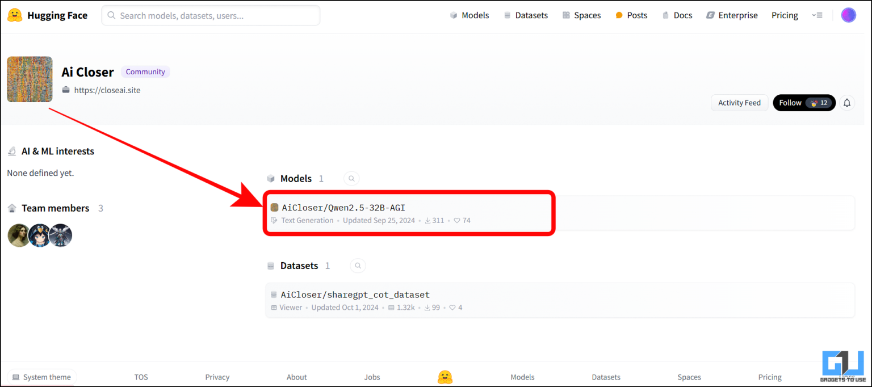Click the search models, datasets, users field
872x387 pixels.
point(211,15)
